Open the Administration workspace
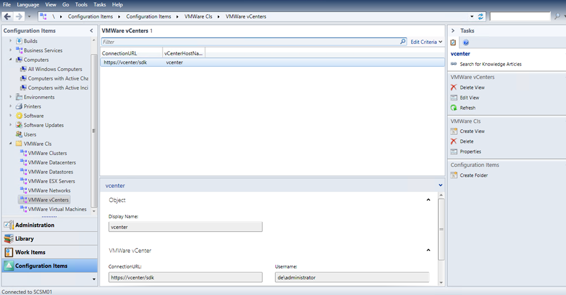The image size is (566, 295). (x=34, y=225)
